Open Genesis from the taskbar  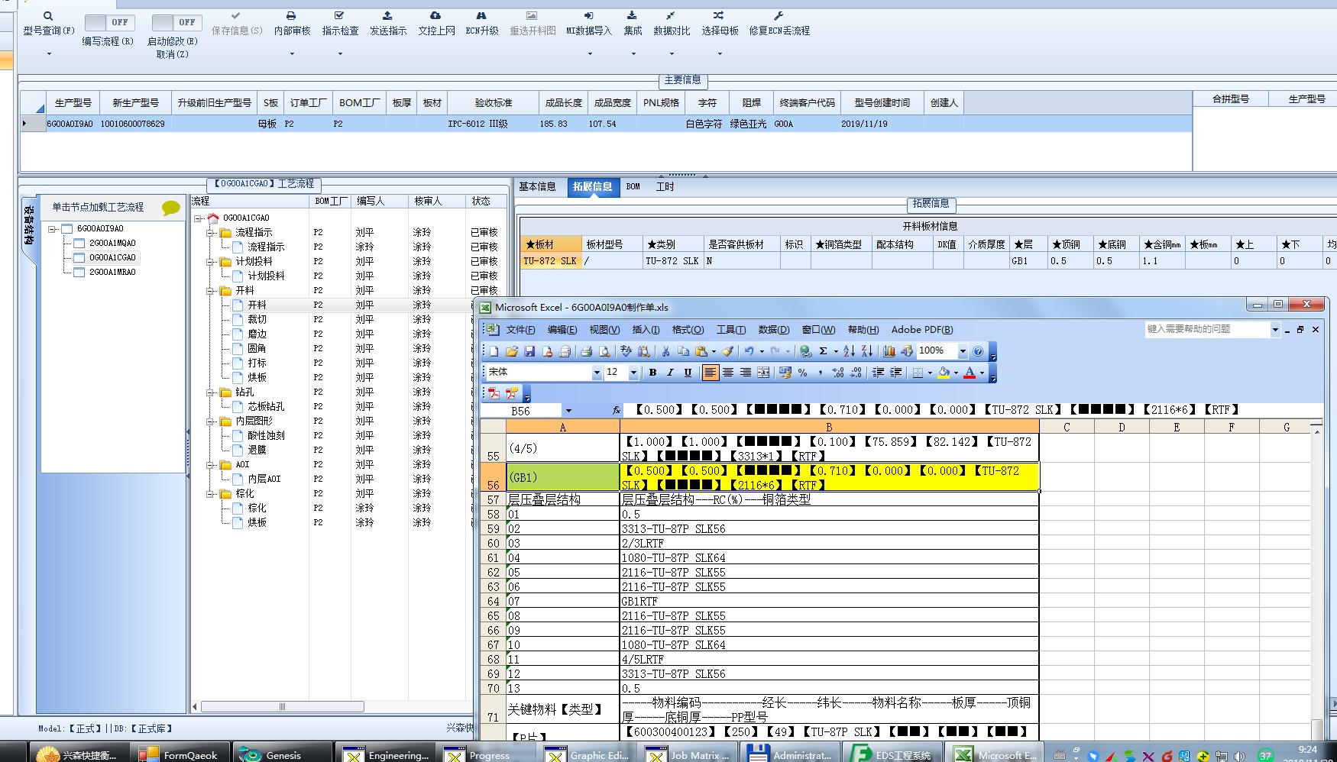(282, 754)
